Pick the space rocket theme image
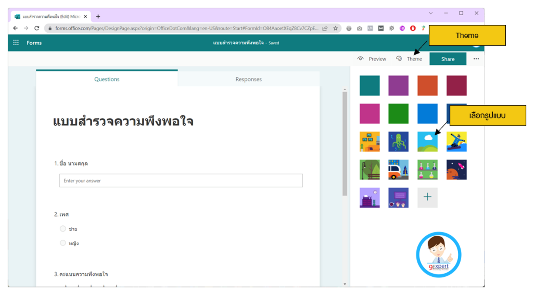The image size is (534, 294). click(456, 170)
